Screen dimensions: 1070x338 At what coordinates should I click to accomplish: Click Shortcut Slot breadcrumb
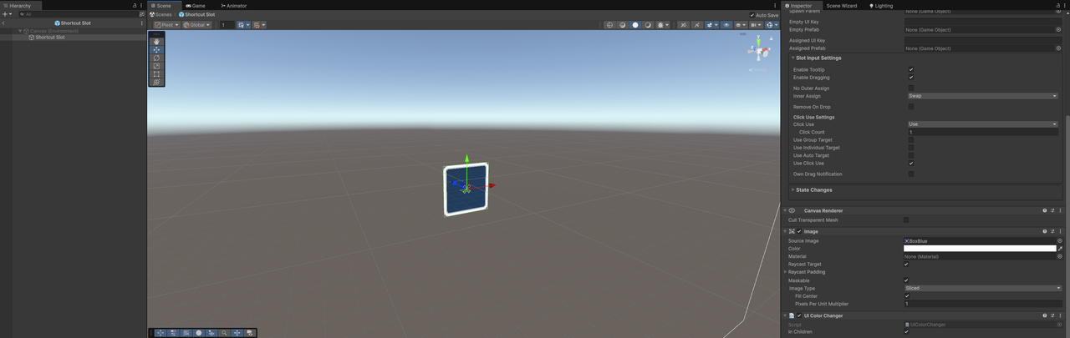[x=196, y=15]
